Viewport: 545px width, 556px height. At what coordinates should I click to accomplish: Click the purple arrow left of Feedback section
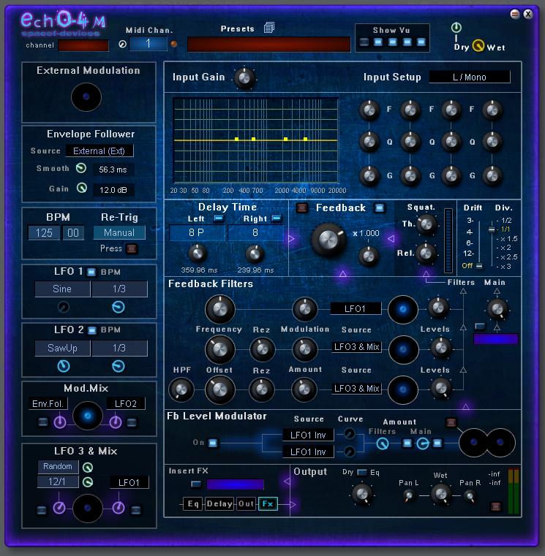tap(291, 238)
